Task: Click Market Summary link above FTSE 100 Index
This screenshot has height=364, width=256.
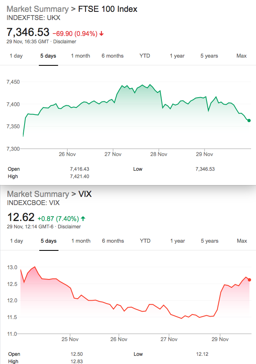Action: pos(38,9)
